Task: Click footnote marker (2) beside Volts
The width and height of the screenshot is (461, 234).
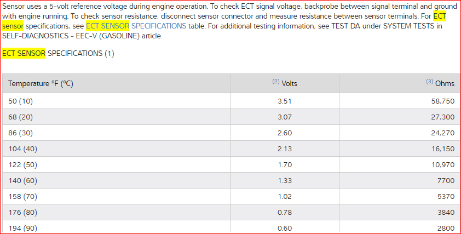Action: (275, 82)
